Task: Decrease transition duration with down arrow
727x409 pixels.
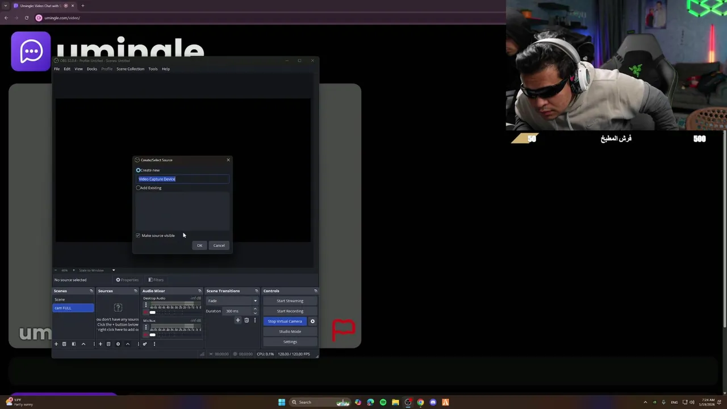Action: 255,313
